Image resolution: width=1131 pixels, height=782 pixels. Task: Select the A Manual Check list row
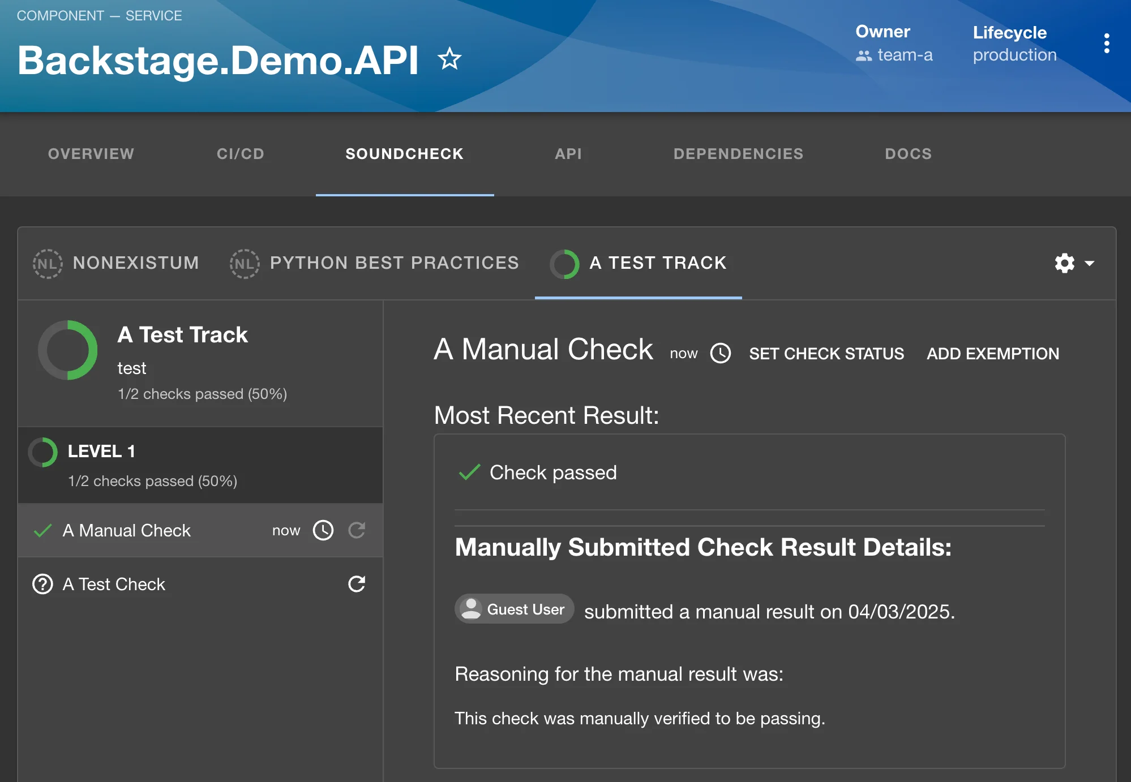tap(200, 530)
